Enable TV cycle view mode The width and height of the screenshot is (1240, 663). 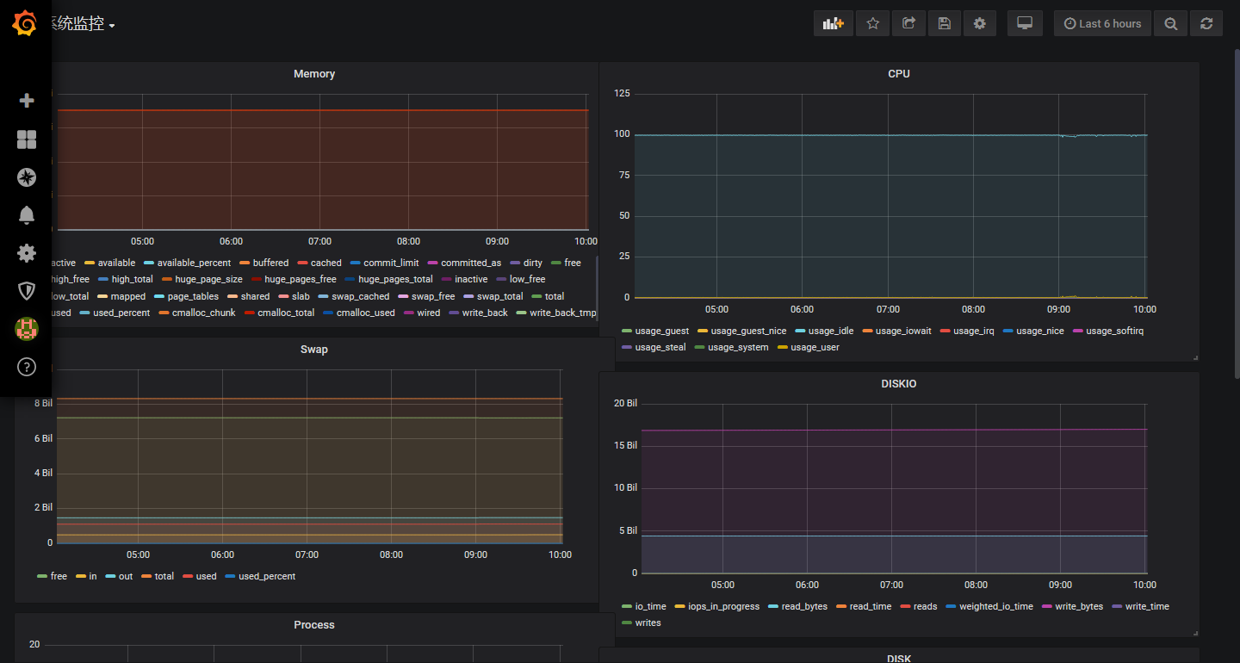click(1024, 23)
